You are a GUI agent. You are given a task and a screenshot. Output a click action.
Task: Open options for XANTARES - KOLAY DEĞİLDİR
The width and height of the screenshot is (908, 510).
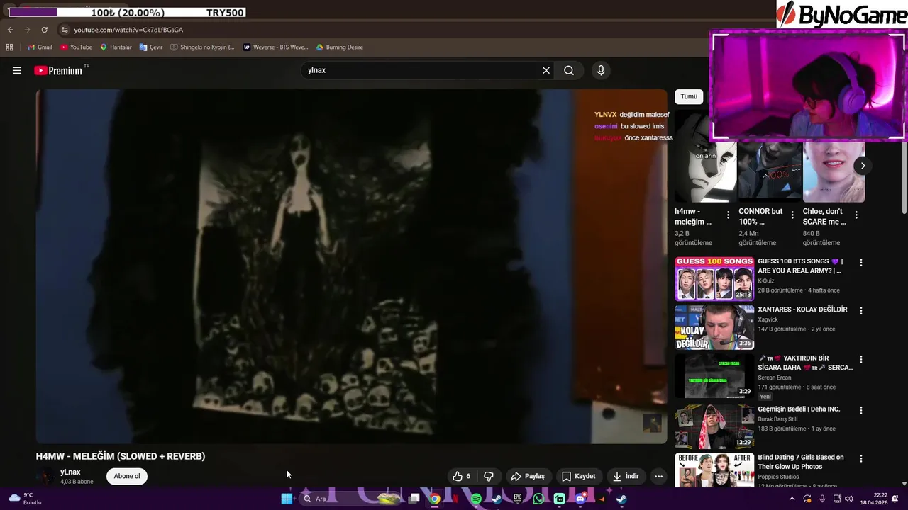click(x=861, y=311)
